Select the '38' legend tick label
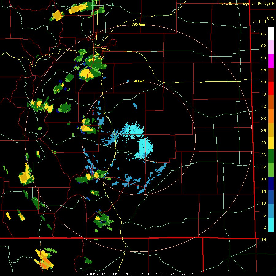Viewport: 276px width, 276px height. coord(263,118)
